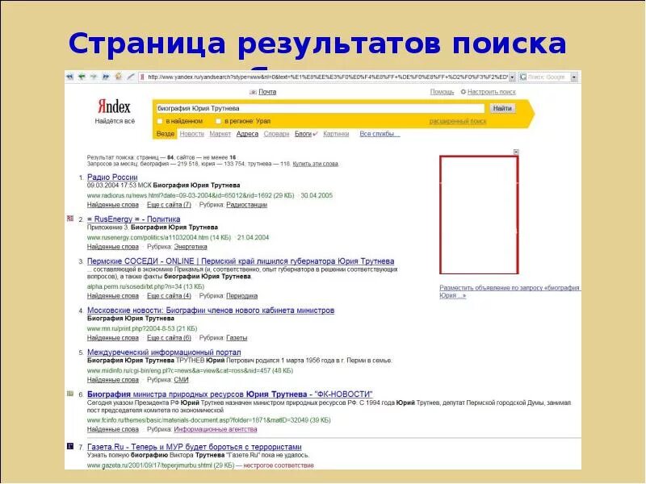Image resolution: width=646 pixels, height=484 pixels.
Task: Open the Google search box dropdown arrow
Action: [573, 77]
